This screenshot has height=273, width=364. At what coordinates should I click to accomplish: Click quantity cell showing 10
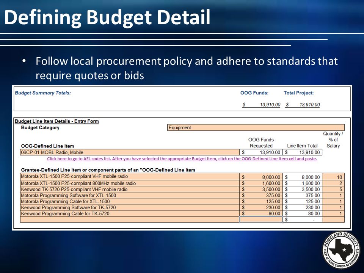click(333, 177)
